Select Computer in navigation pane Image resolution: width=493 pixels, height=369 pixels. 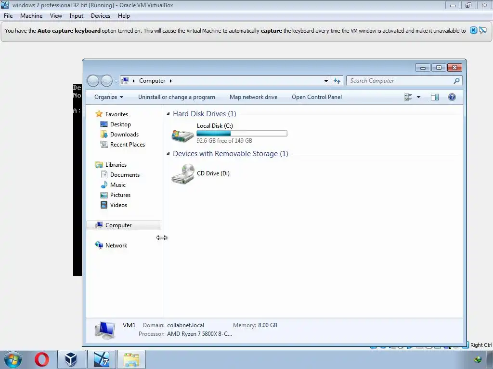tap(124, 225)
